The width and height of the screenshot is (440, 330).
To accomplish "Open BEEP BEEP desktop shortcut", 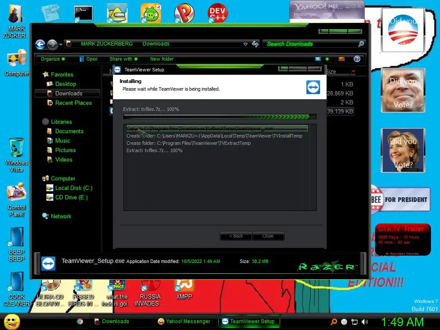I will pyautogui.click(x=17, y=244).
